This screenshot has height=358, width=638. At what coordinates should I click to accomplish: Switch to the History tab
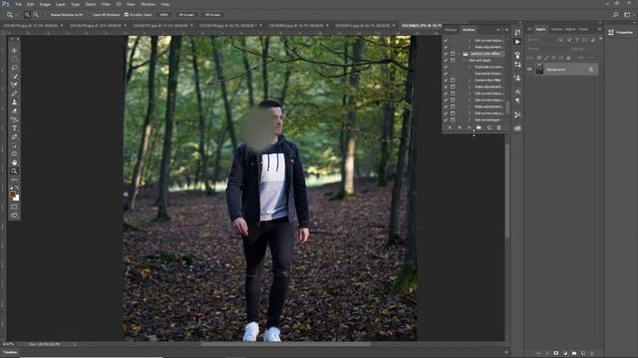[x=451, y=30]
